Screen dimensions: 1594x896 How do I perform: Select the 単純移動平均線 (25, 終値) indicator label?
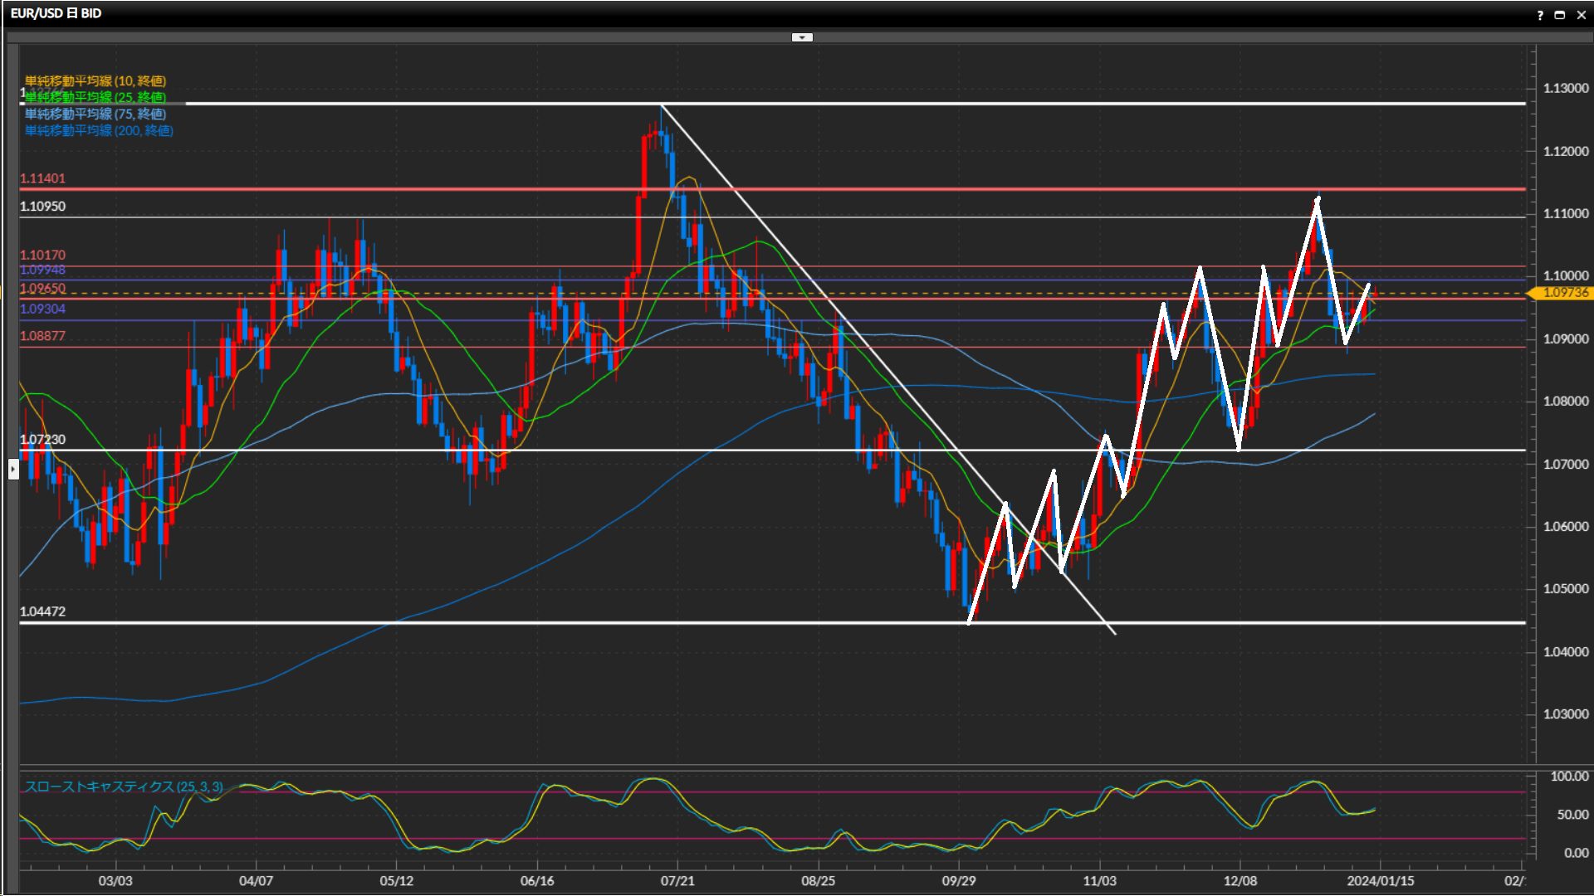[95, 97]
